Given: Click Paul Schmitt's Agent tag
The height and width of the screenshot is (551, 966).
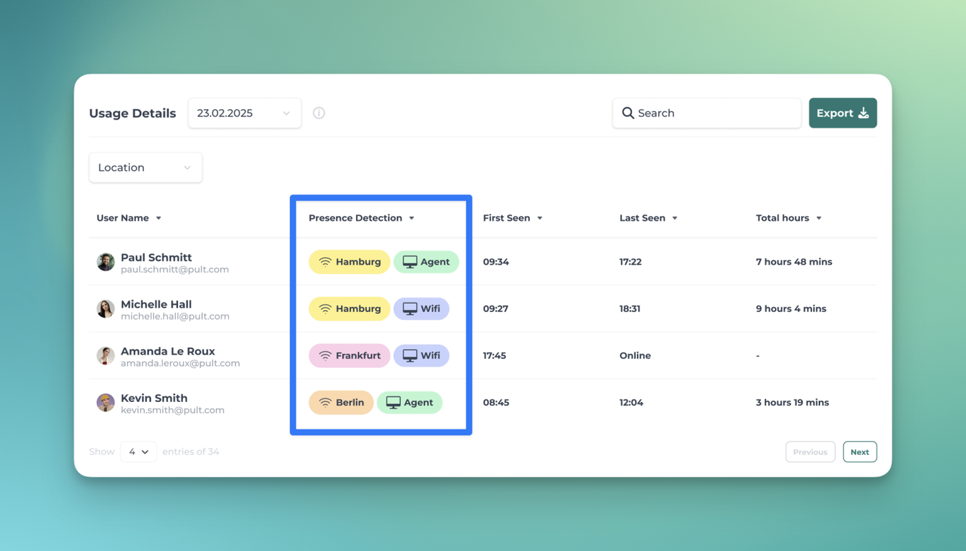Looking at the screenshot, I should point(426,262).
